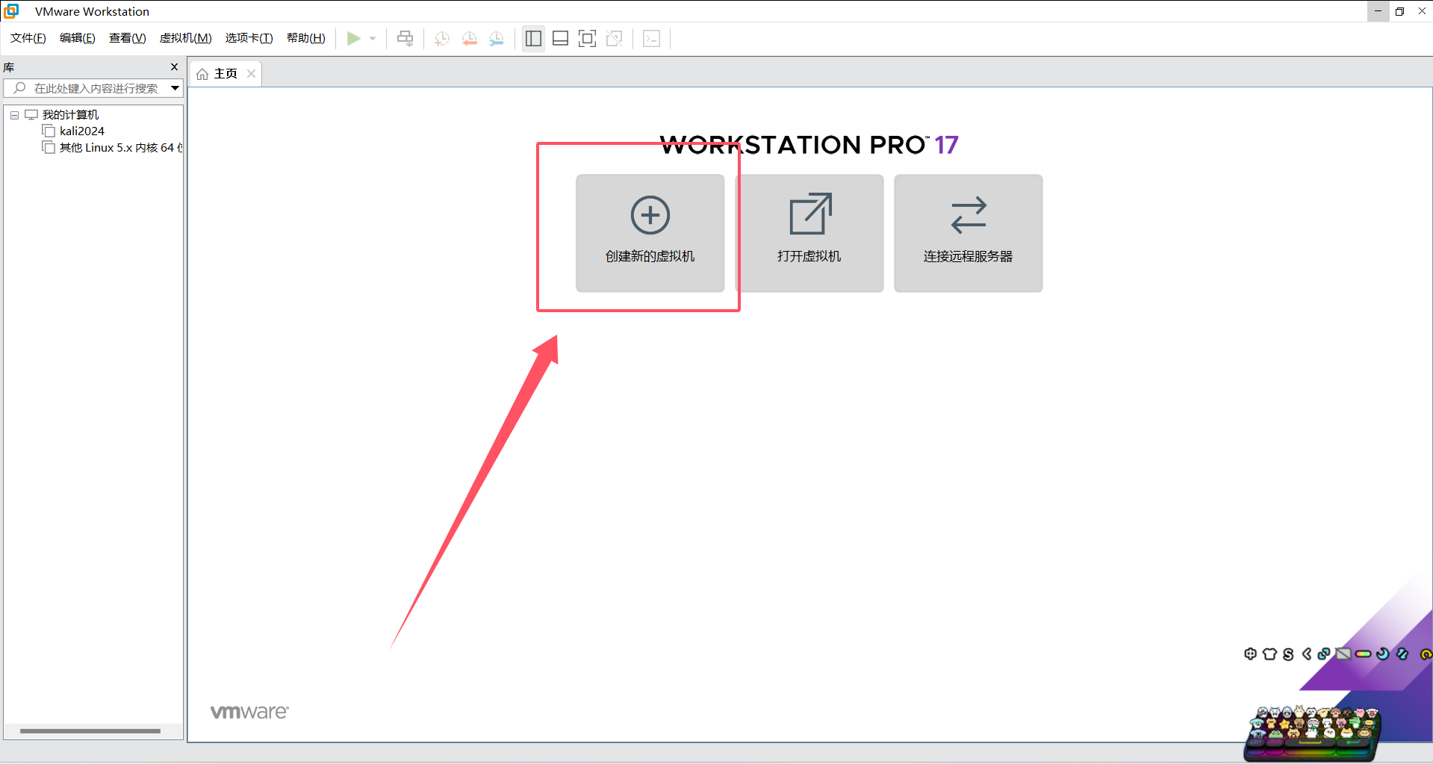Click the 中 input language icon

1250,653
